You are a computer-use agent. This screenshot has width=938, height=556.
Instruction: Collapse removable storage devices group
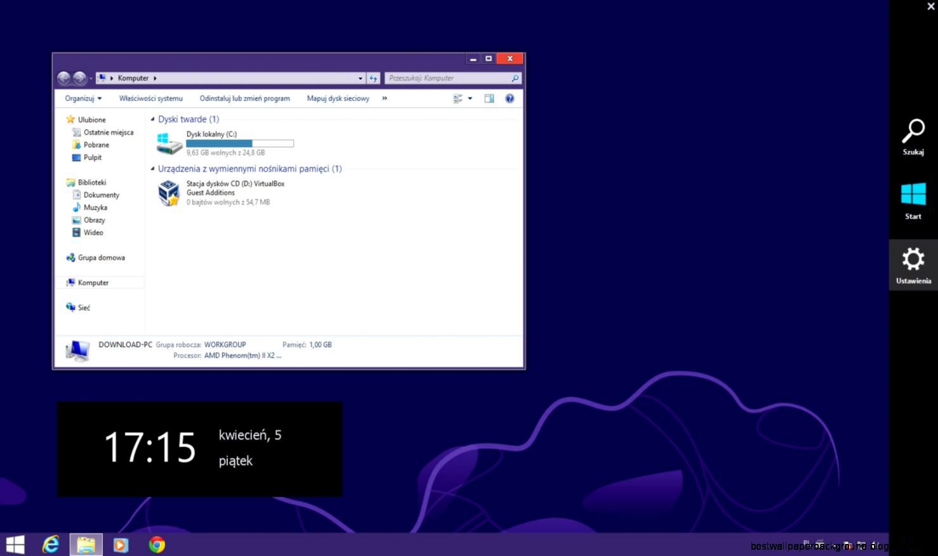(152, 169)
